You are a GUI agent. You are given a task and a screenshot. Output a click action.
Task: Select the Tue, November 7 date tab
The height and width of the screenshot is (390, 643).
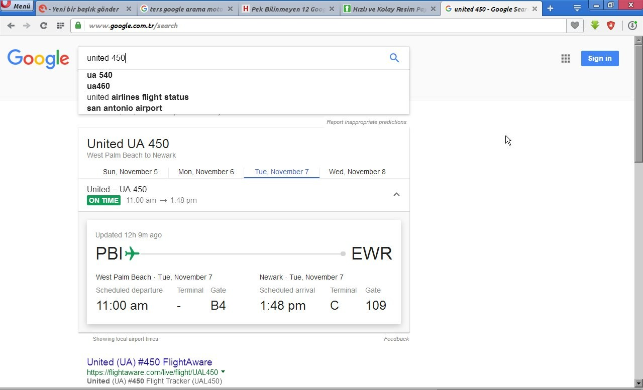[x=282, y=172]
